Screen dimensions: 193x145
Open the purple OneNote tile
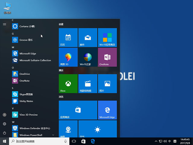pos(107,57)
